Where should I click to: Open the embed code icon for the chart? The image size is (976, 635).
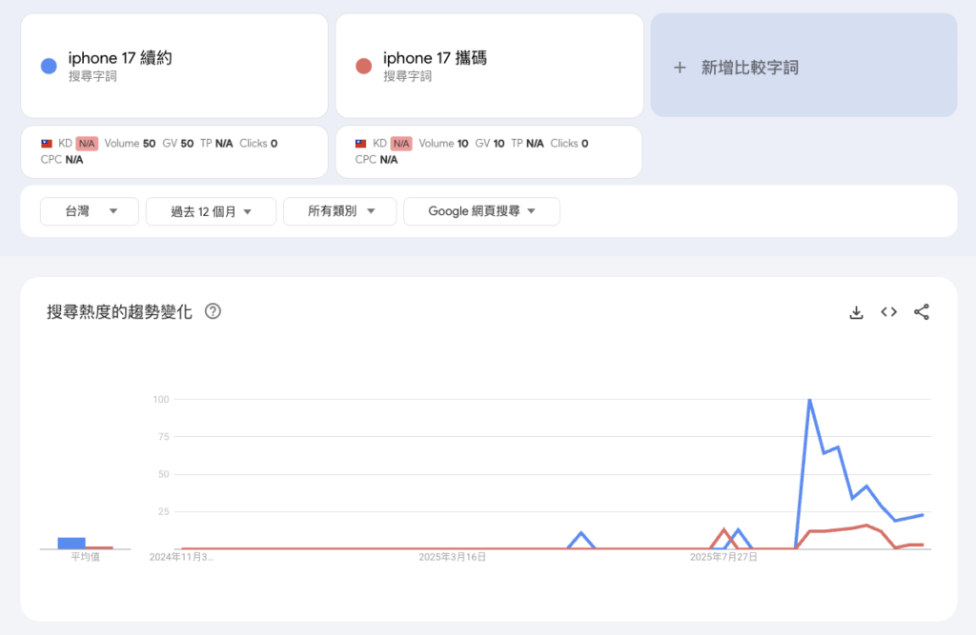coord(888,311)
